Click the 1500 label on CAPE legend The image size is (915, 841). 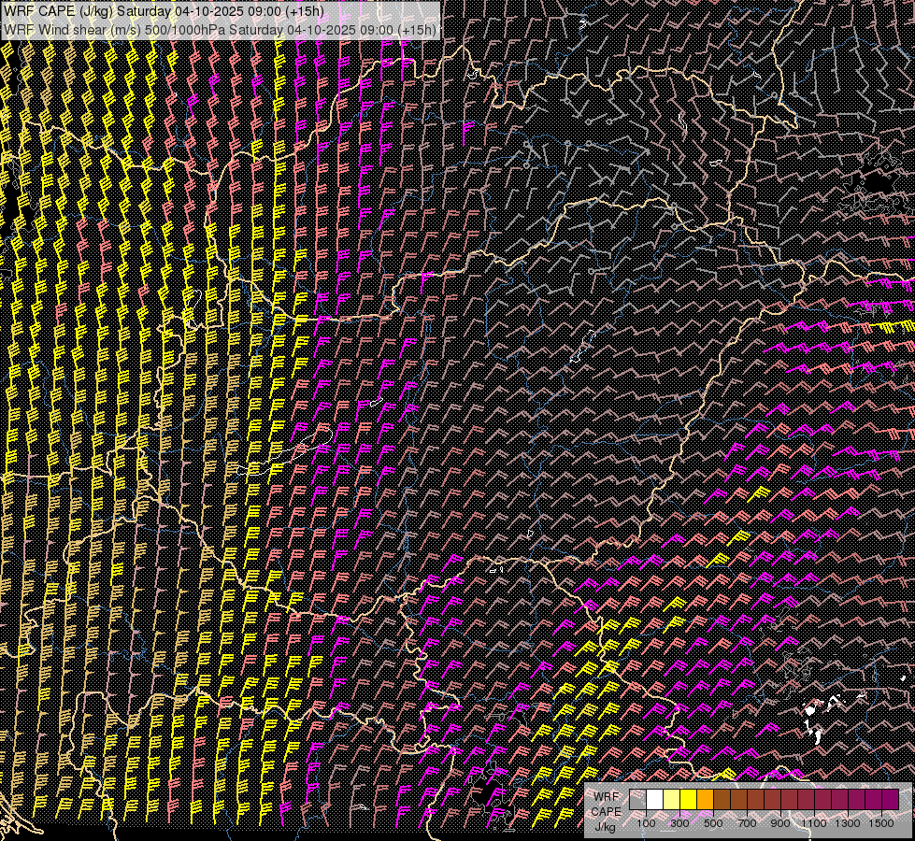[880, 823]
